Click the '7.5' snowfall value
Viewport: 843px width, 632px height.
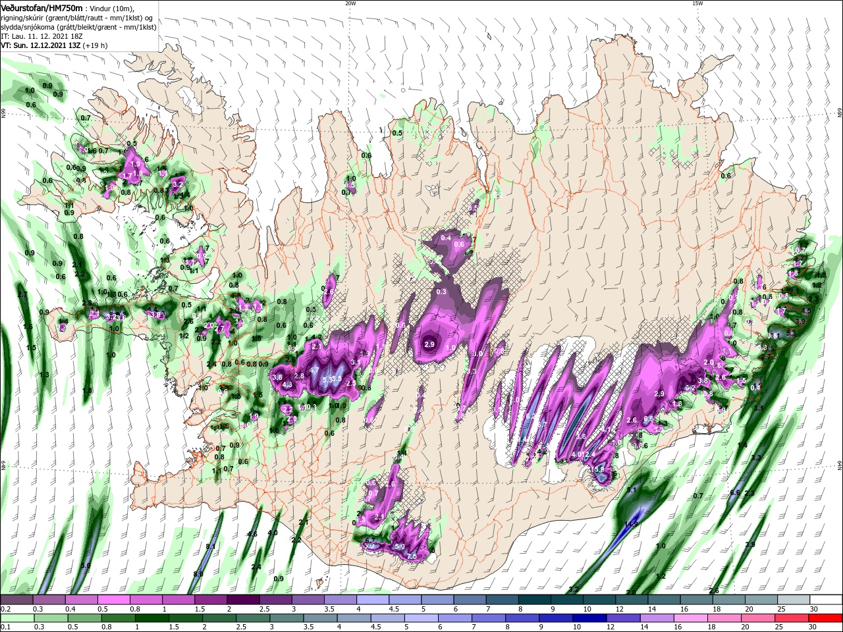(x=412, y=556)
